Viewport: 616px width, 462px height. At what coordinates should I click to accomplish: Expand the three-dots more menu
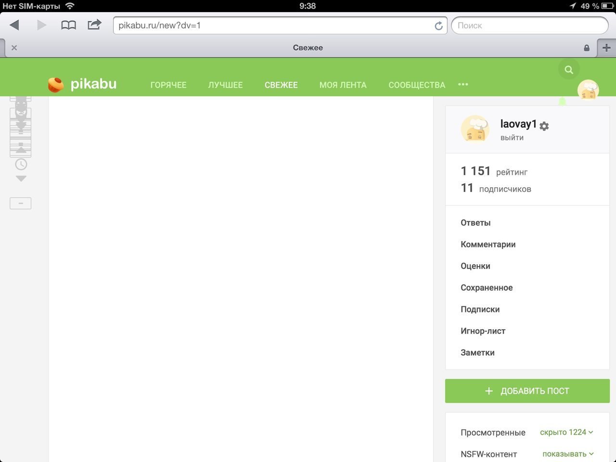pos(463,84)
